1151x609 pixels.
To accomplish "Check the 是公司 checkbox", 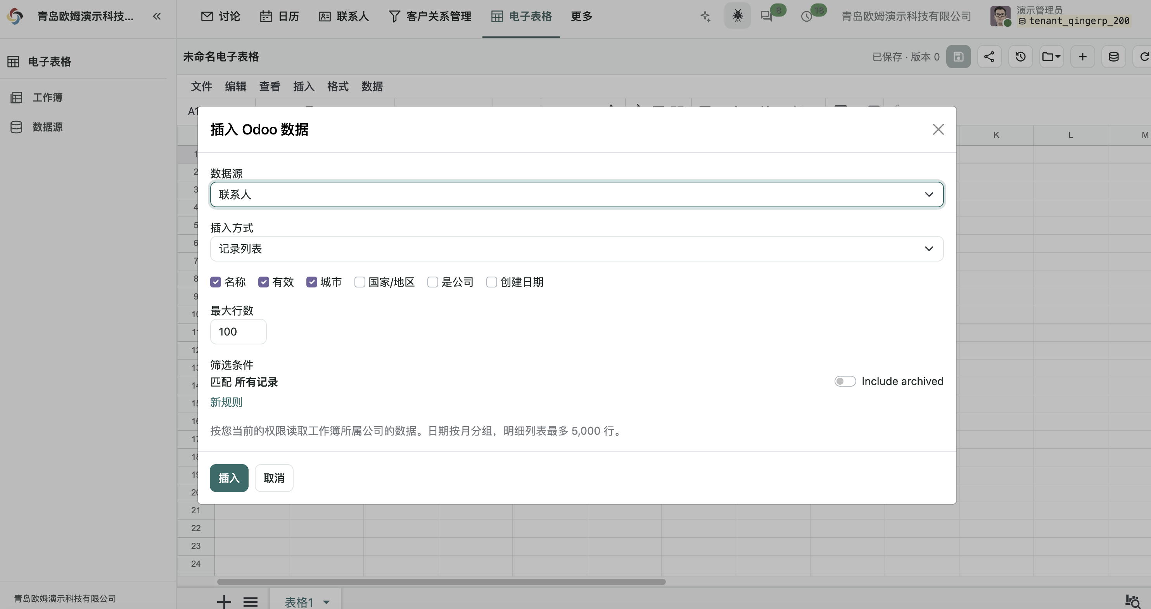I will [x=432, y=282].
